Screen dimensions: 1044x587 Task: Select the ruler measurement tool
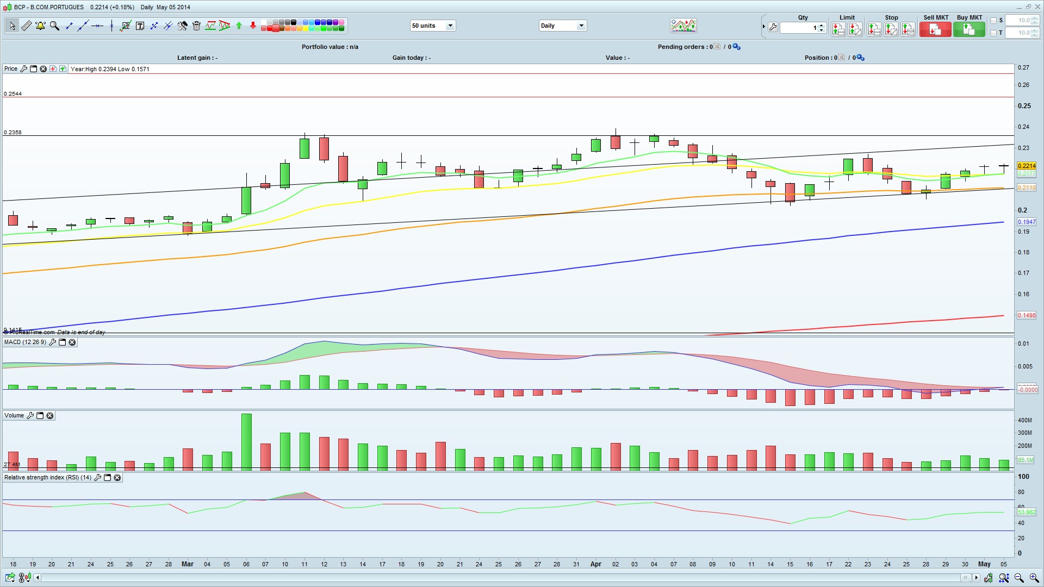(x=26, y=26)
